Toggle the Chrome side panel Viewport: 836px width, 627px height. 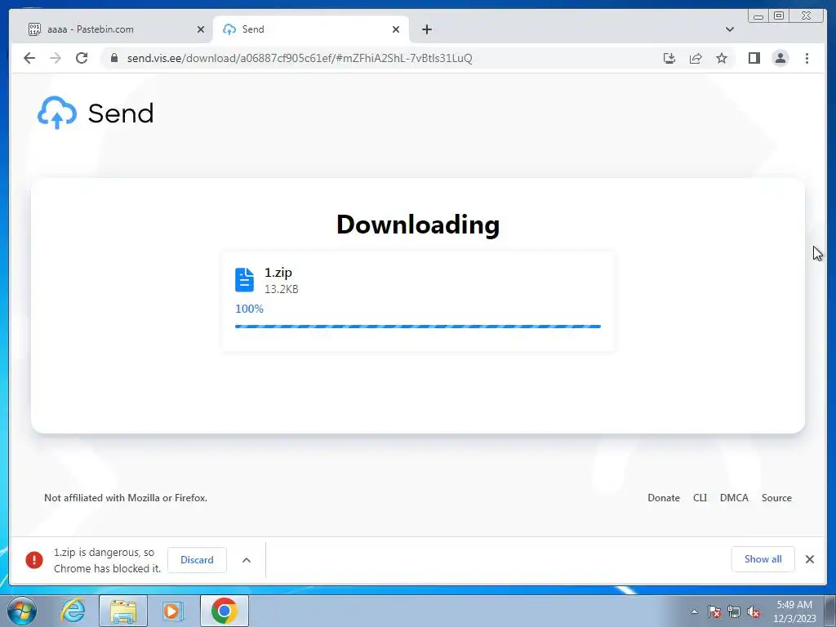754,58
